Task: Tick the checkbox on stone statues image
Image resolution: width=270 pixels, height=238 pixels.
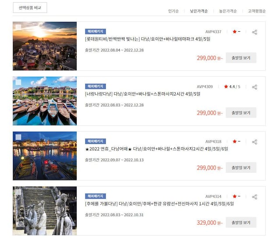Action: tap(18, 192)
